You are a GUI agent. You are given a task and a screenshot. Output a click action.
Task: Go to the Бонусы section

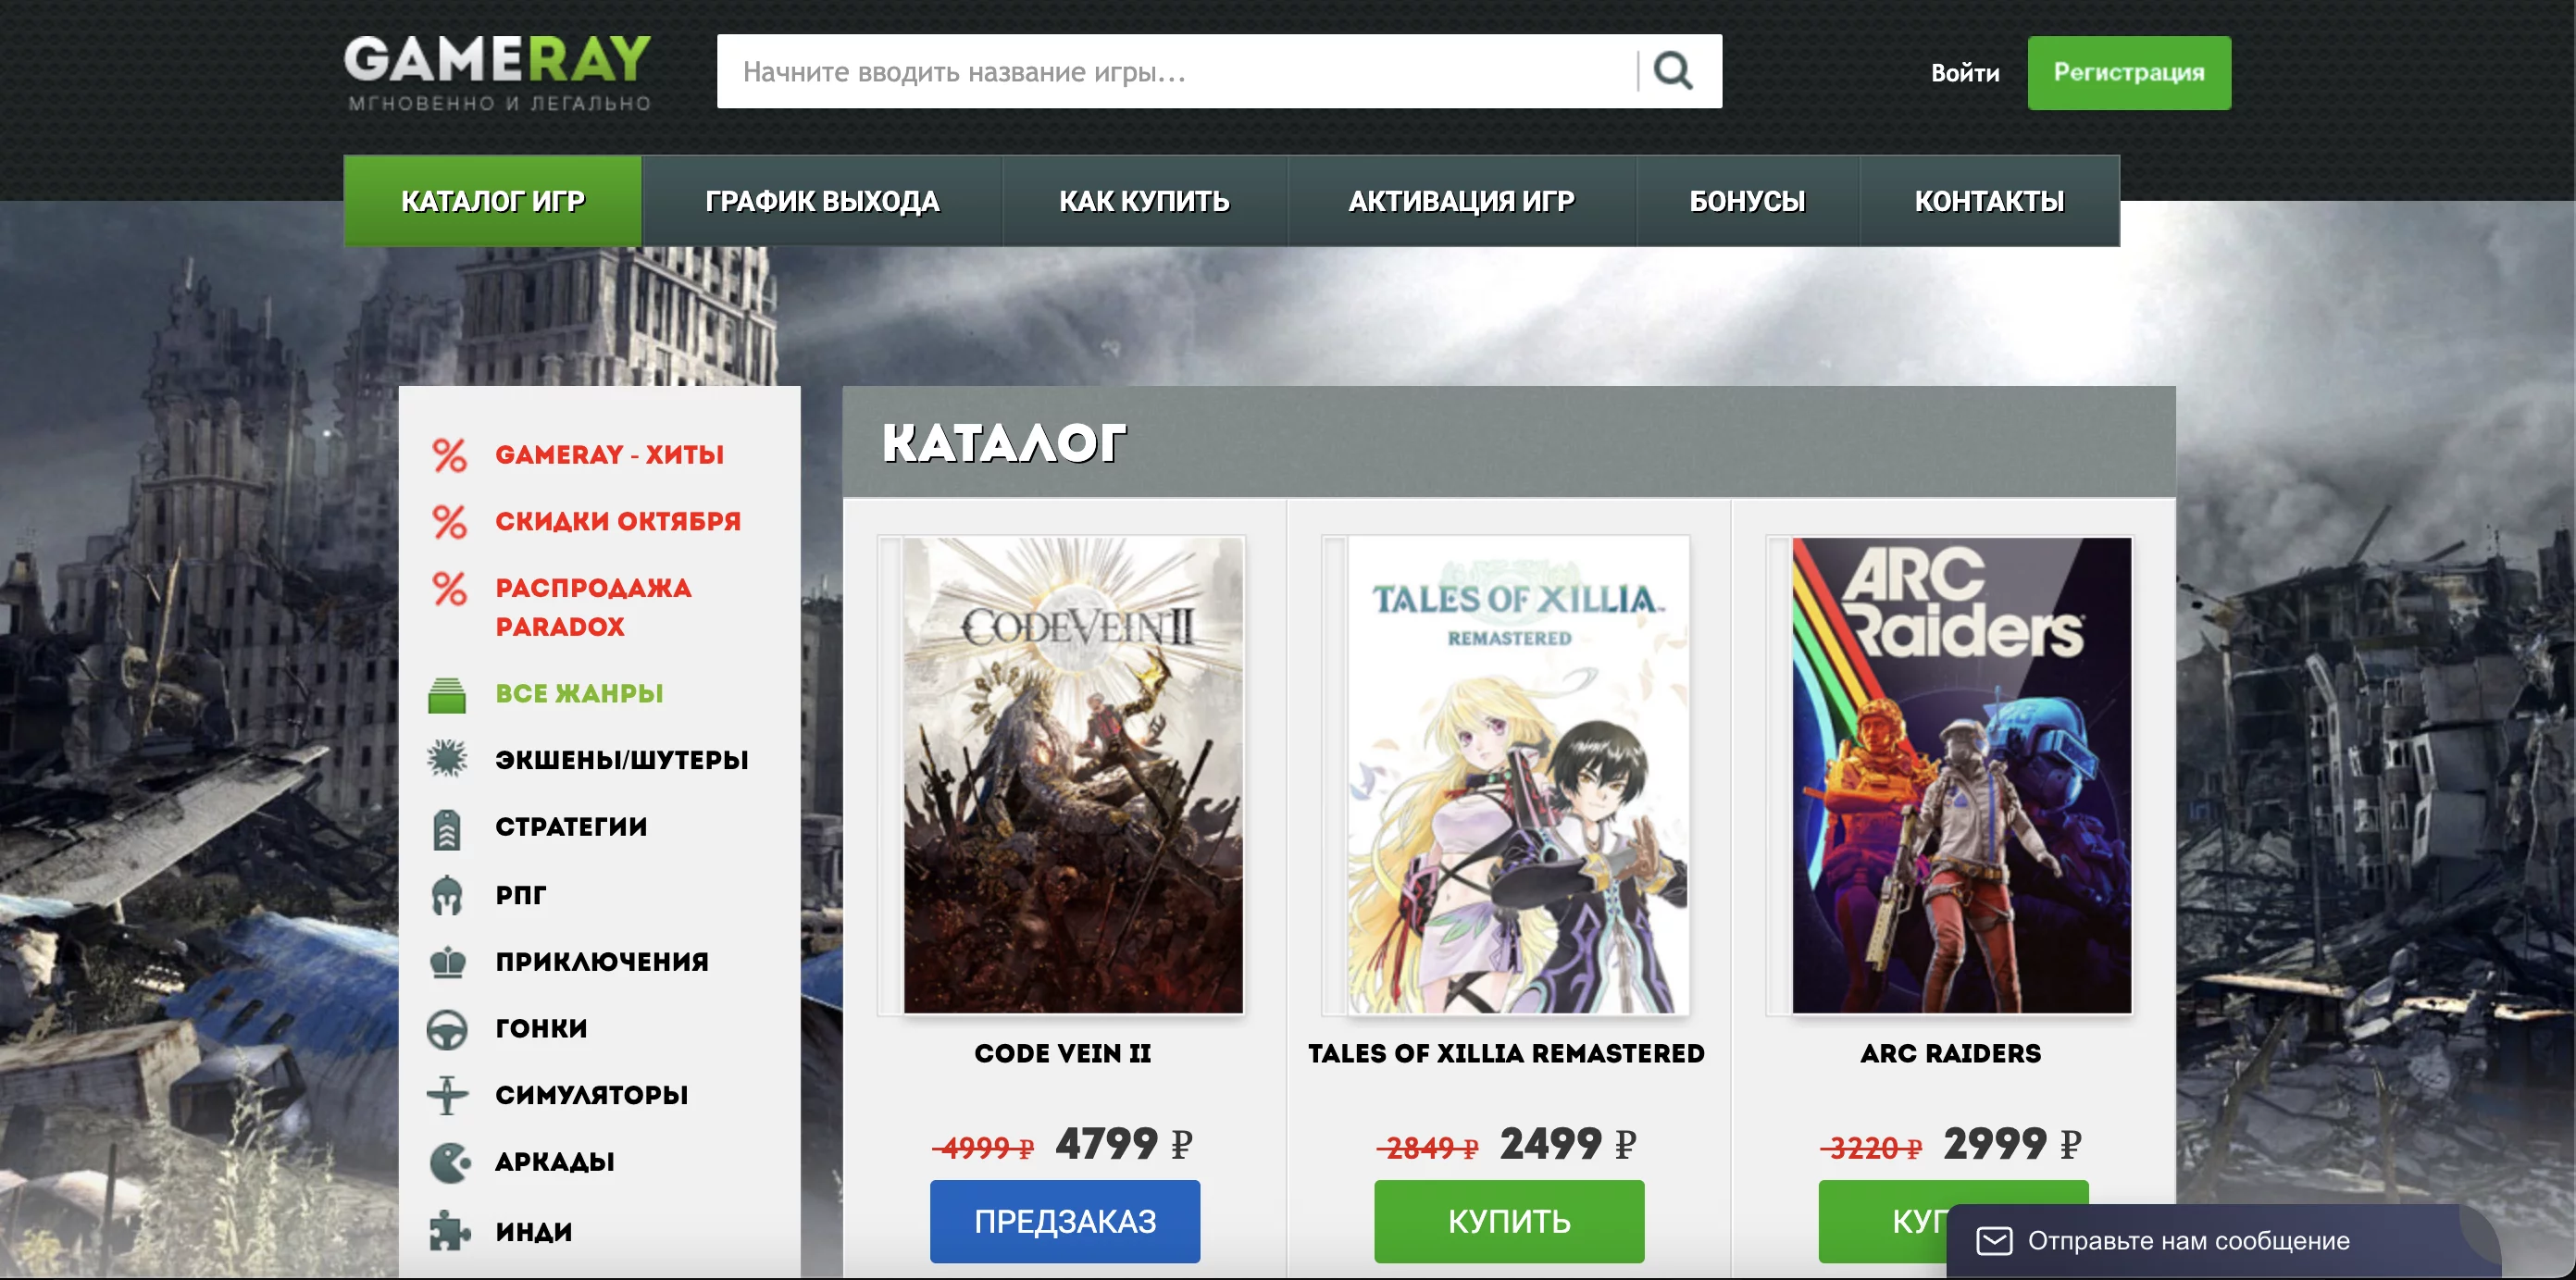[x=1747, y=201]
